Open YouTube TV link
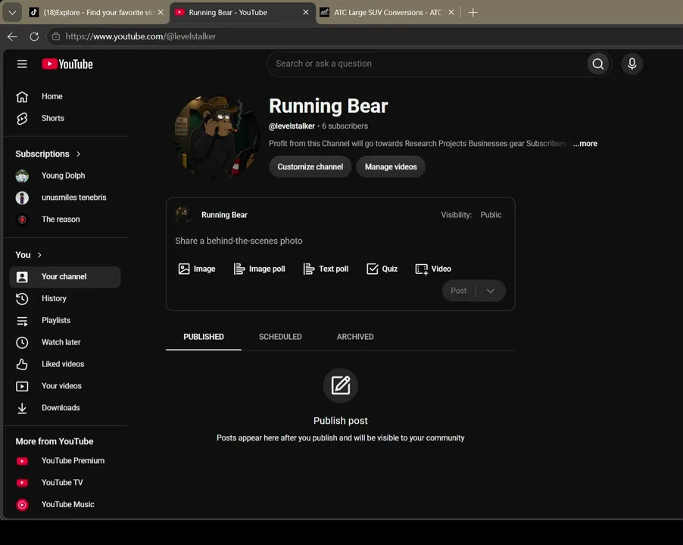The image size is (683, 545). (65, 482)
